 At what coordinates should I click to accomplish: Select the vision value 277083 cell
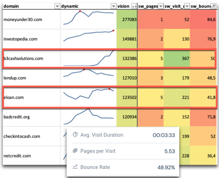tap(127, 20)
